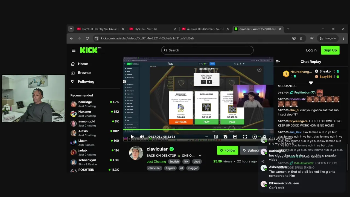The height and width of the screenshot is (197, 350).
Task: Click BryceRogers username in chat
Action: pos(299,121)
